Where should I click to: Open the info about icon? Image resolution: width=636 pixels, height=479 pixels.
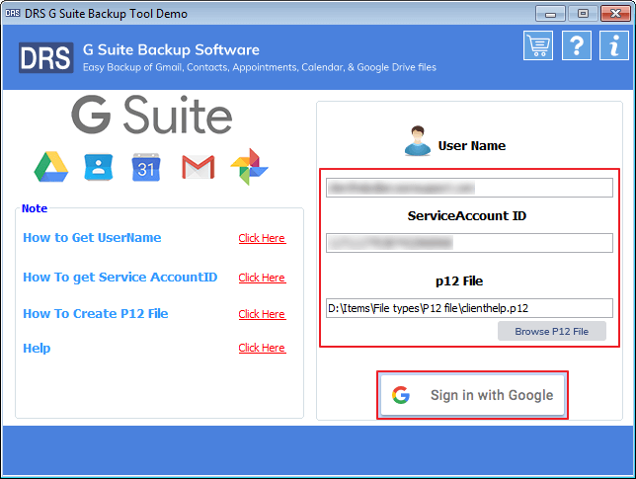click(614, 45)
